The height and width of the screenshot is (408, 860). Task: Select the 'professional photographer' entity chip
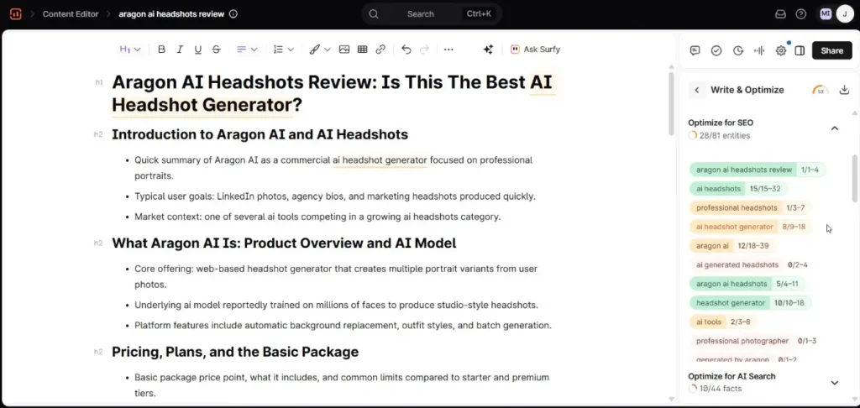tap(757, 341)
